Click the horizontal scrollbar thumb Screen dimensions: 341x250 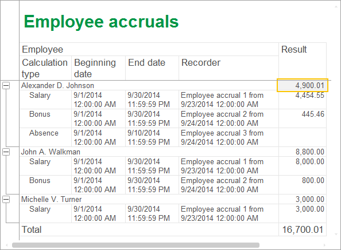pos(135,245)
